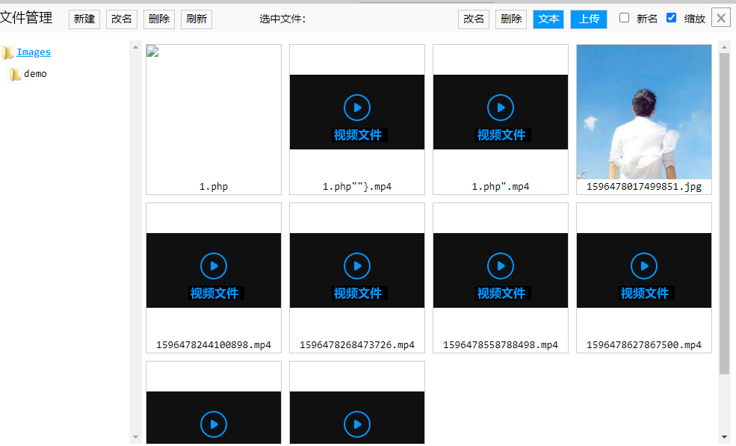Click the blue 文本 button
This screenshot has width=736, height=446.
[x=548, y=19]
